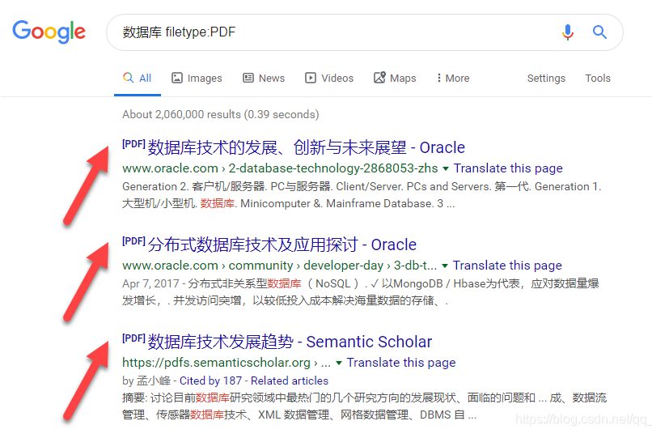Click the snippet starting '摘要: 讨论目前数据库'
The height and width of the screenshot is (438, 652).
coord(364,406)
